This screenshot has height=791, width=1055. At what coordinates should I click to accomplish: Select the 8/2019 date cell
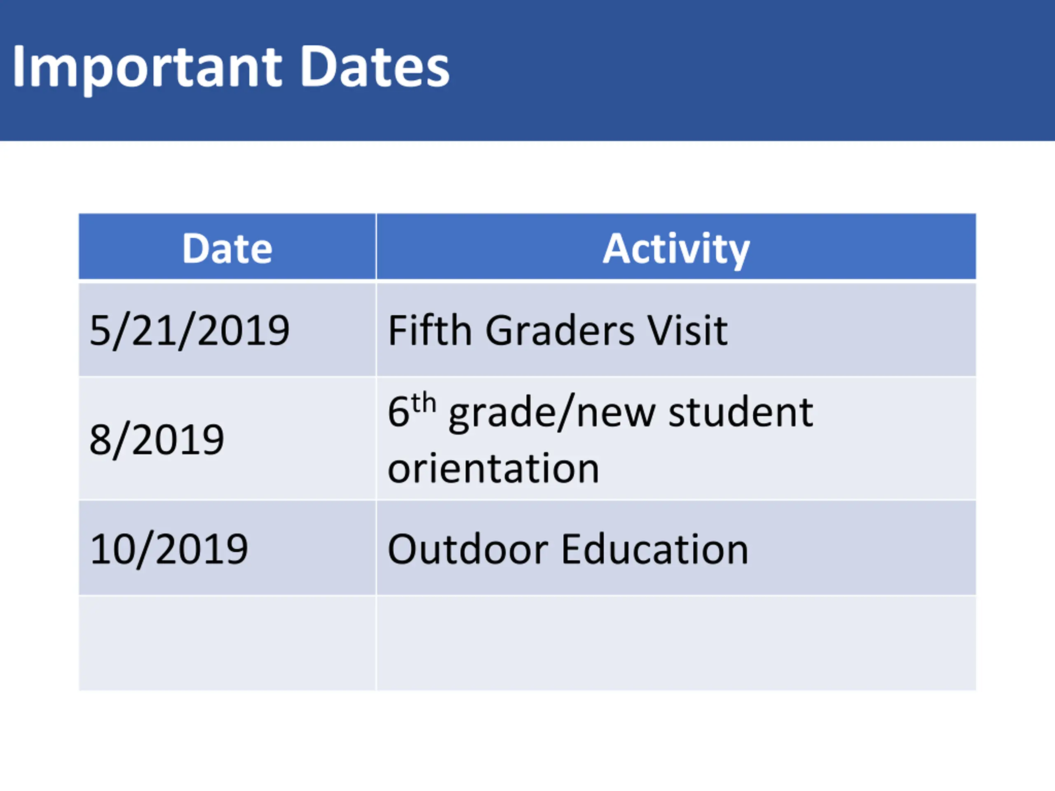coord(227,438)
